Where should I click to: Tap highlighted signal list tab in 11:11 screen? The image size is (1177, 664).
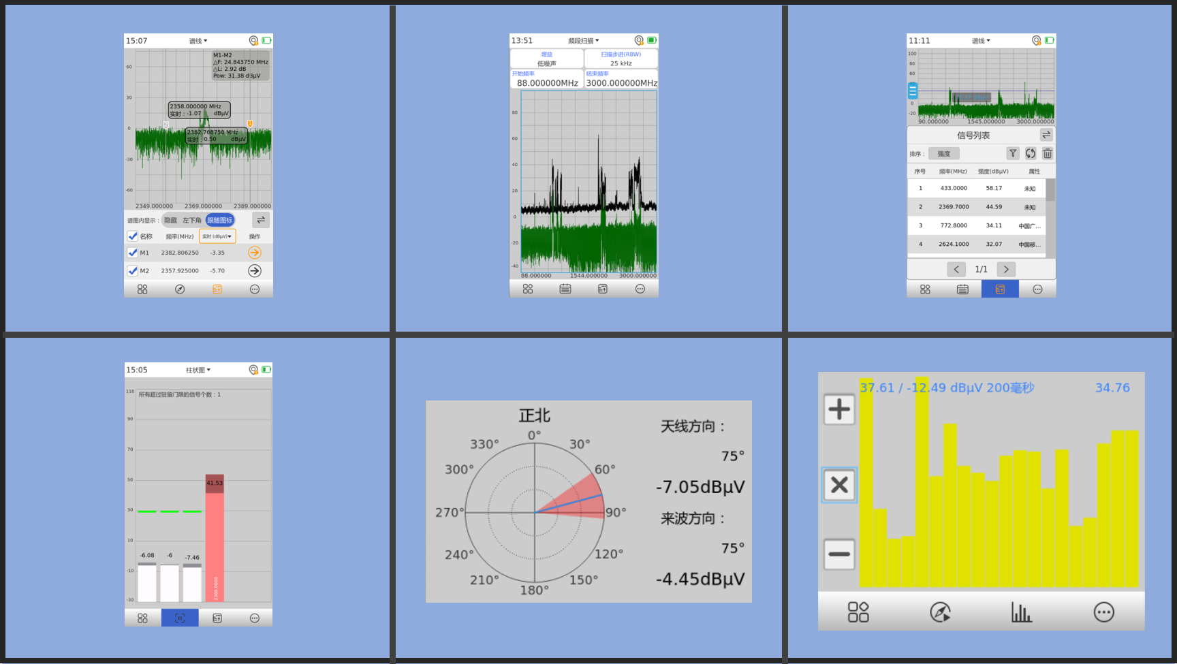[x=1000, y=289]
